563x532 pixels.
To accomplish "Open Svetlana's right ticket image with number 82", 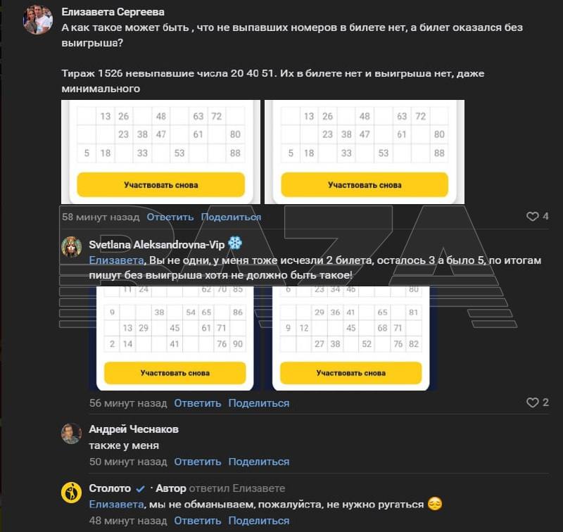I will coord(350,338).
